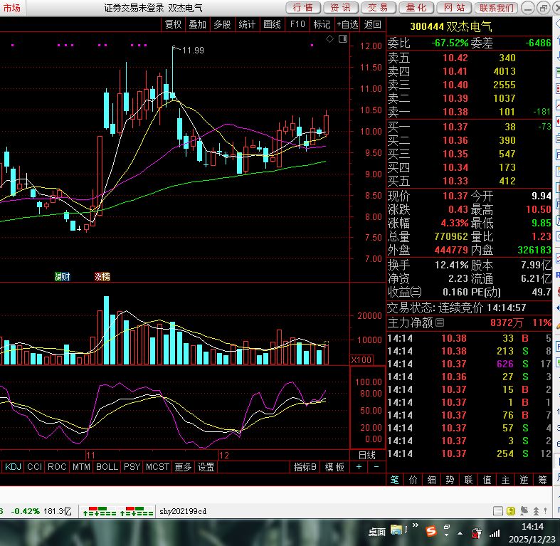Image resolution: width=560 pixels, height=546 pixels.
Task: Activate the 画线 drawing tool
Action: 272,24
